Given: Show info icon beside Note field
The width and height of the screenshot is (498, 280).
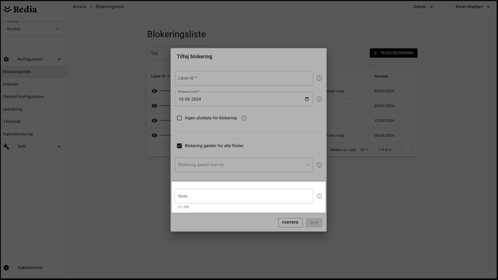Looking at the screenshot, I should pos(319,196).
